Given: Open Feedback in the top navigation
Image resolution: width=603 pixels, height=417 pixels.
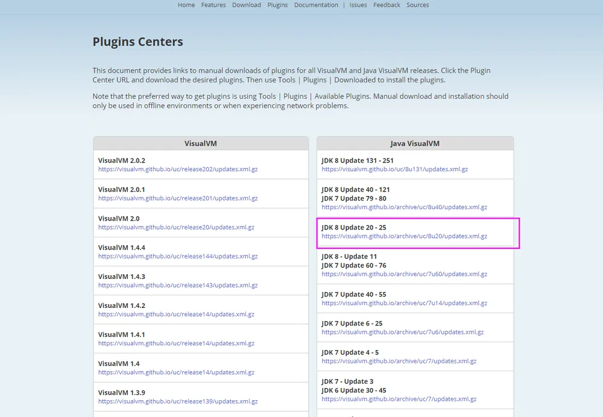Looking at the screenshot, I should pos(387,5).
